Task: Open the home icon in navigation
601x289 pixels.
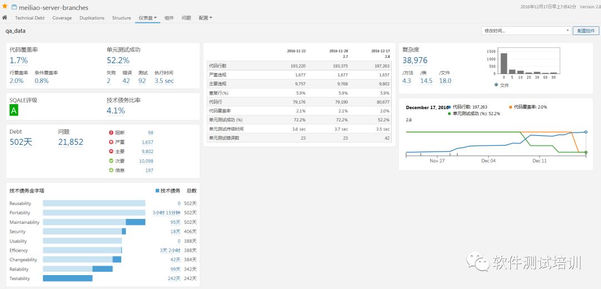Action: point(4,18)
